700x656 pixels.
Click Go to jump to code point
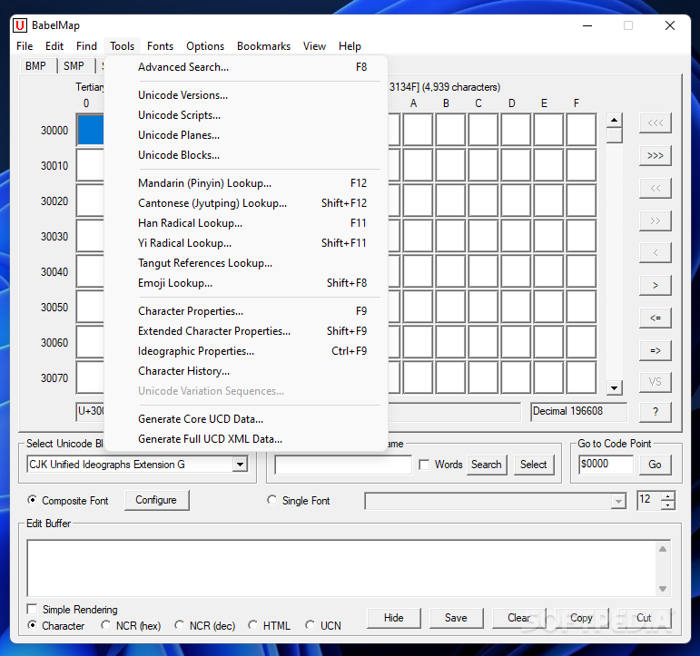pyautogui.click(x=655, y=465)
